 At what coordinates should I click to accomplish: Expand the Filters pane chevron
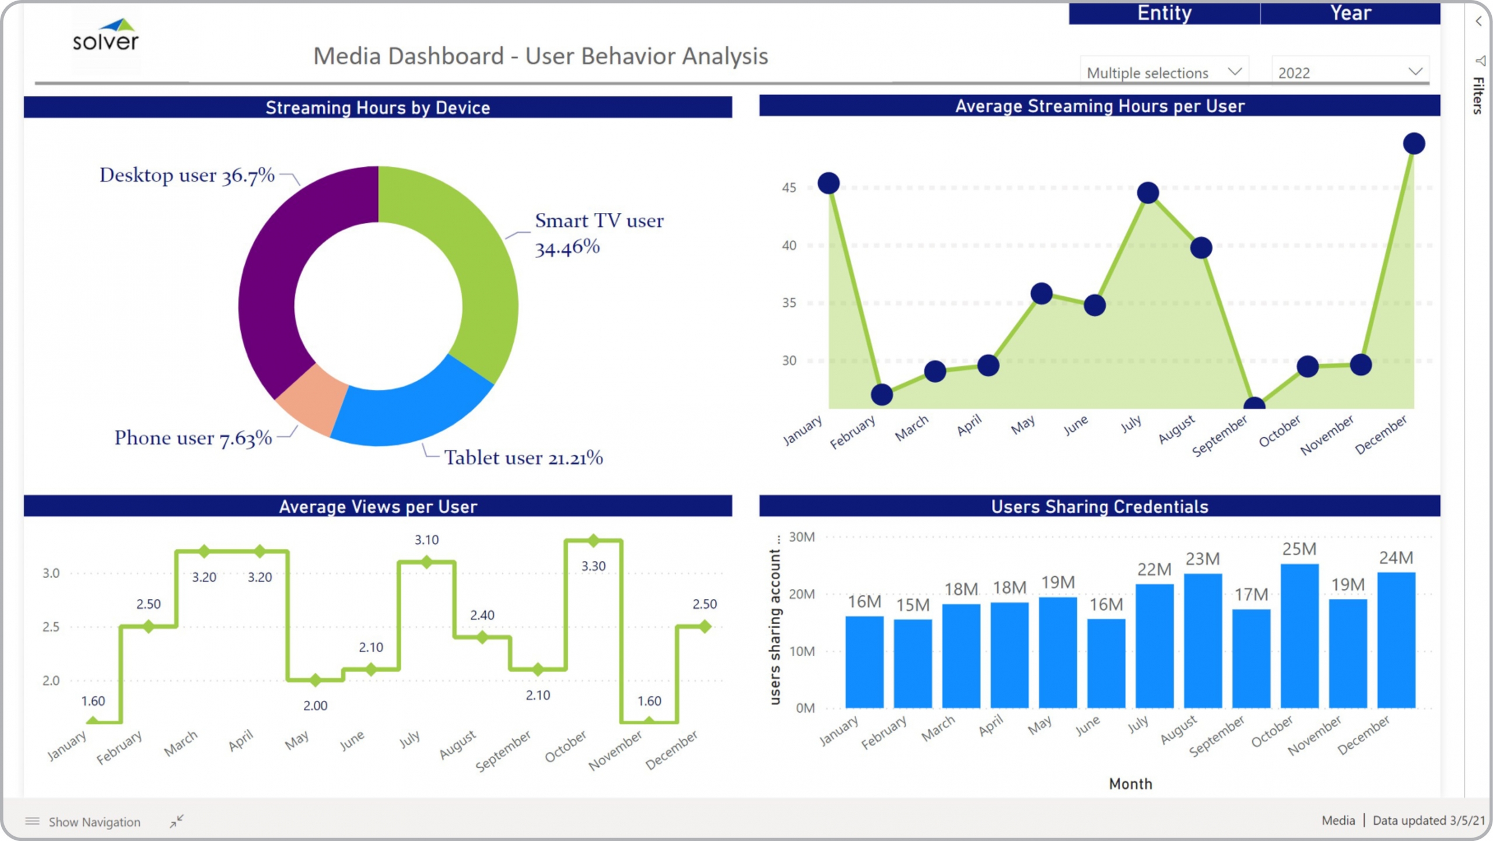(x=1478, y=22)
